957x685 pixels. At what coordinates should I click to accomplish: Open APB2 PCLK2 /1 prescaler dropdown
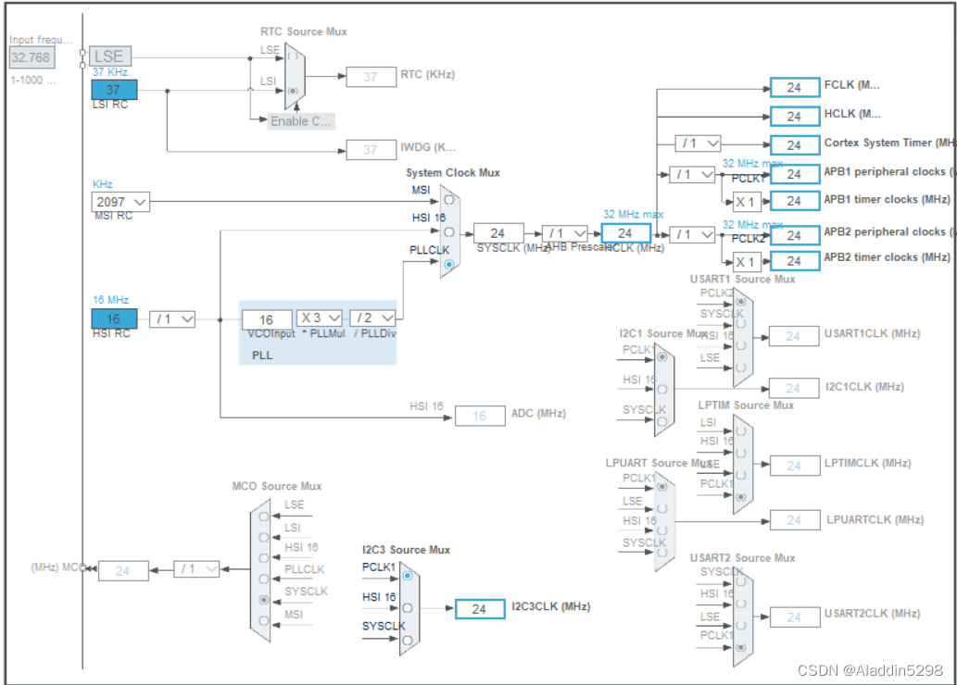click(692, 234)
